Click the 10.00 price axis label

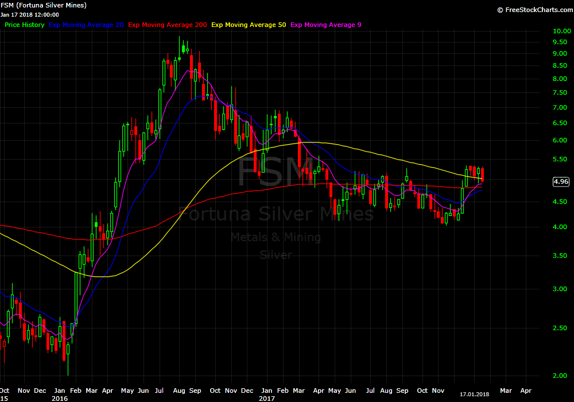[560, 31]
